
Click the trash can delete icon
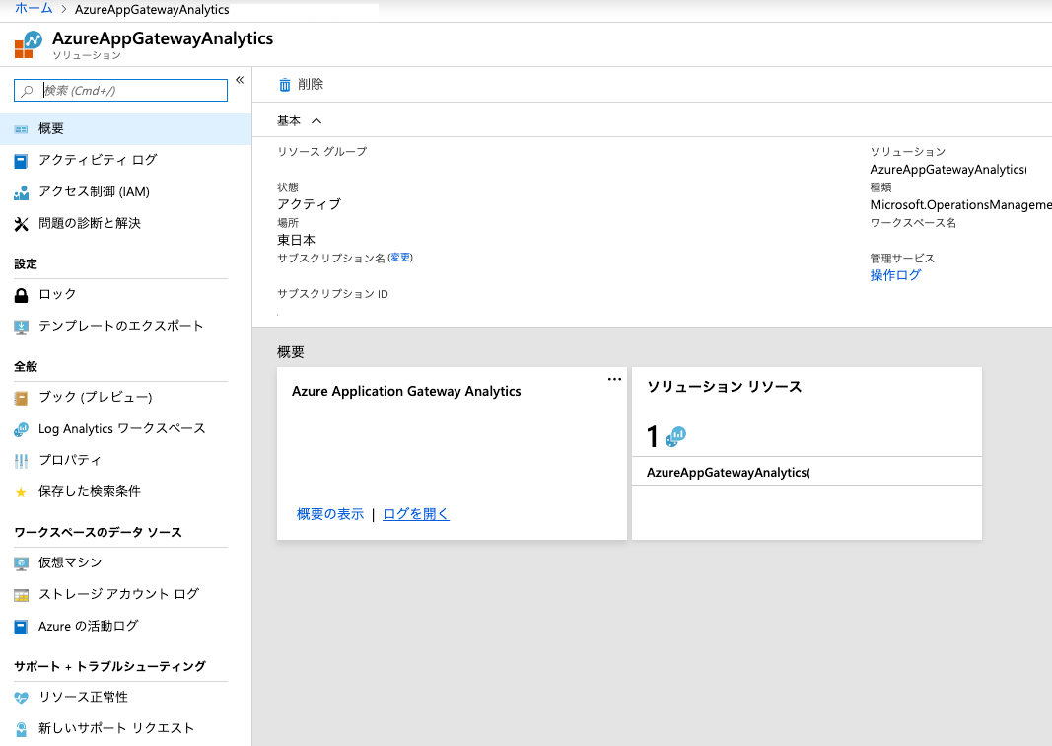point(285,85)
